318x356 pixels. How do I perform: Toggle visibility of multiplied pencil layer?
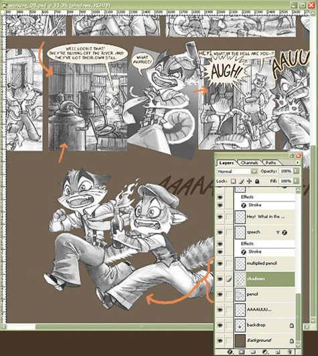220,264
